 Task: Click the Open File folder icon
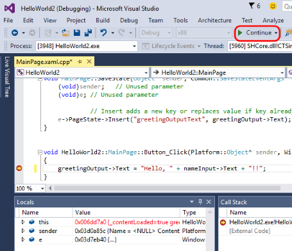(x=65, y=33)
